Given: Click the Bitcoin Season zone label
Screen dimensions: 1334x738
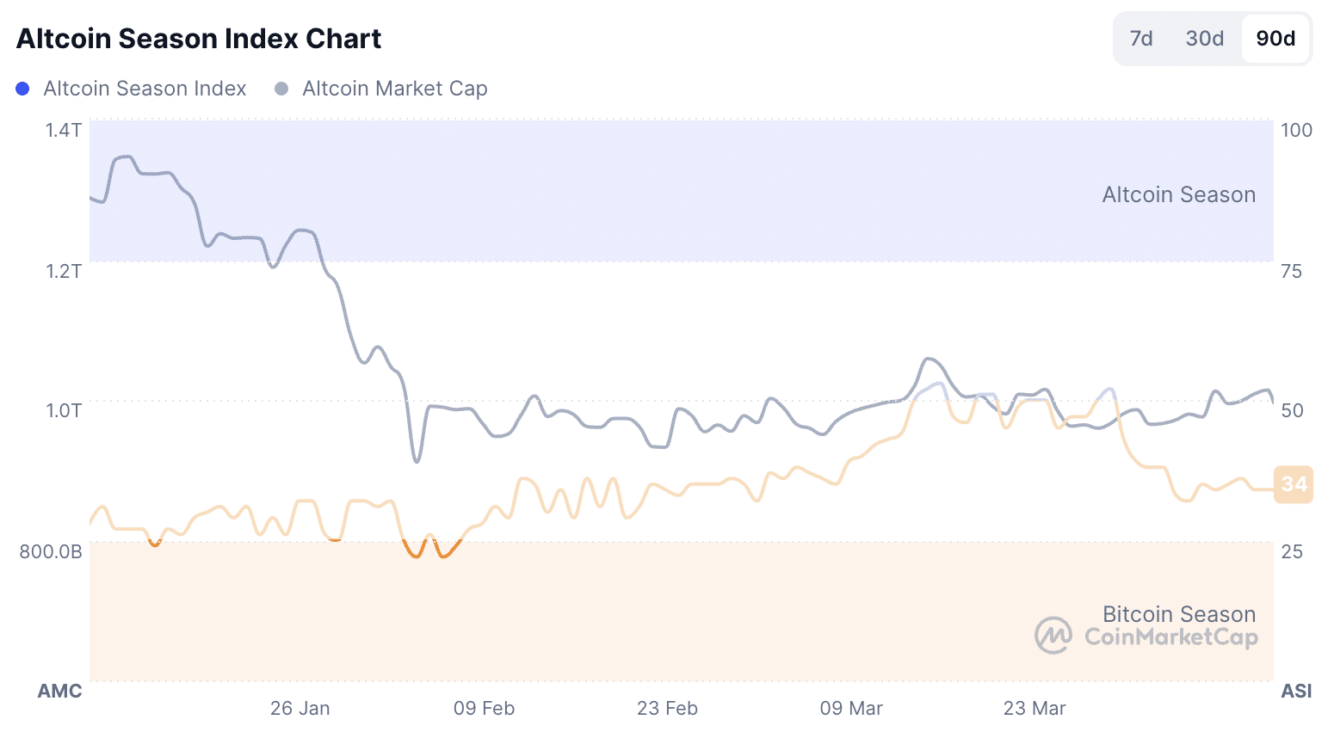Looking at the screenshot, I should click(x=1178, y=614).
